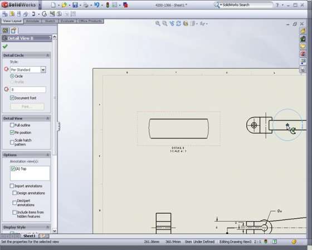Open File Explorer folder icon in task pane
The image size is (312, 250).
click(303, 46)
